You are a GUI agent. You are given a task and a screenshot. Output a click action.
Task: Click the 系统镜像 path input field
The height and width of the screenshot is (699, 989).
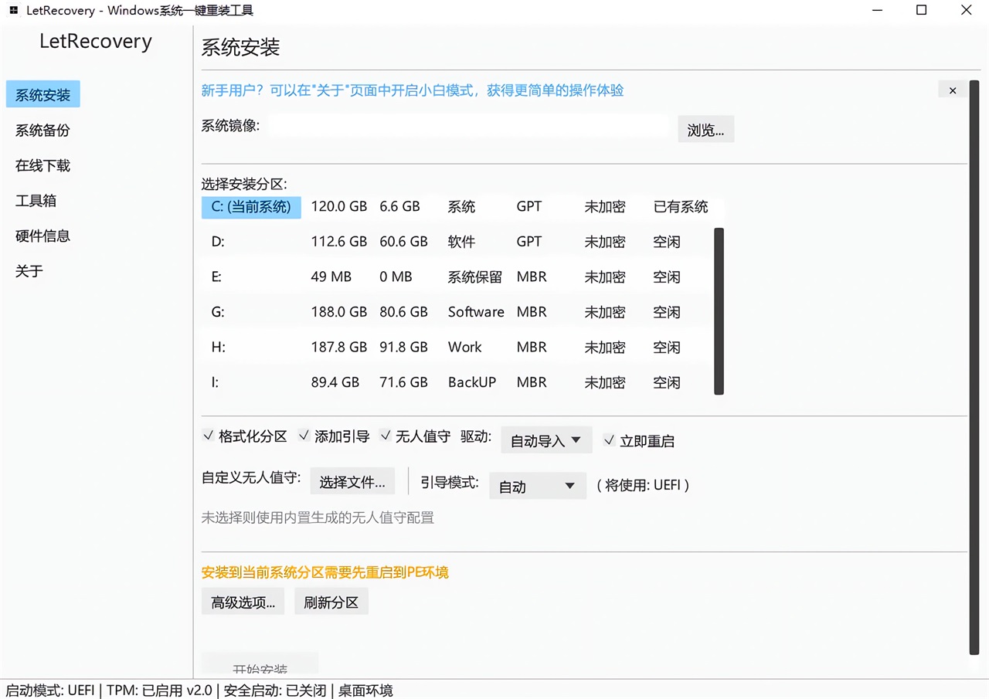click(x=468, y=126)
